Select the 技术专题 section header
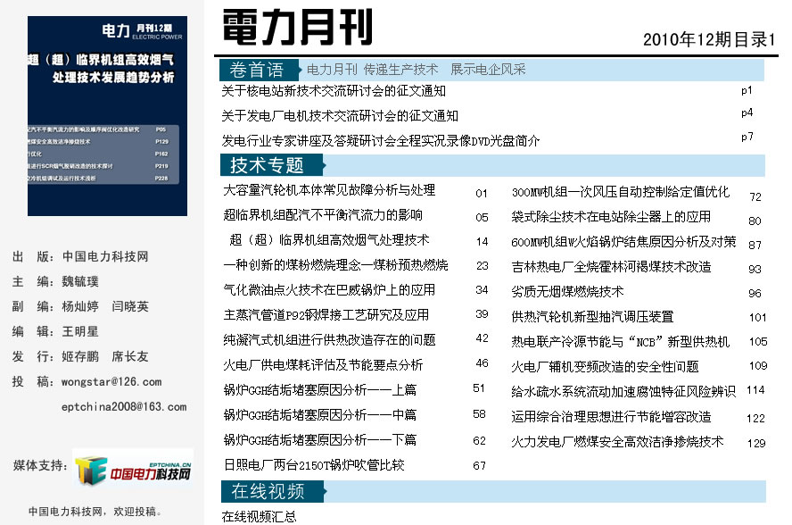This screenshot has height=525, width=792. pos(272,165)
